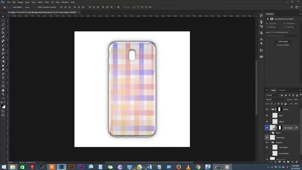
Task: Select the Rectangle shape tool
Action: (3, 86)
